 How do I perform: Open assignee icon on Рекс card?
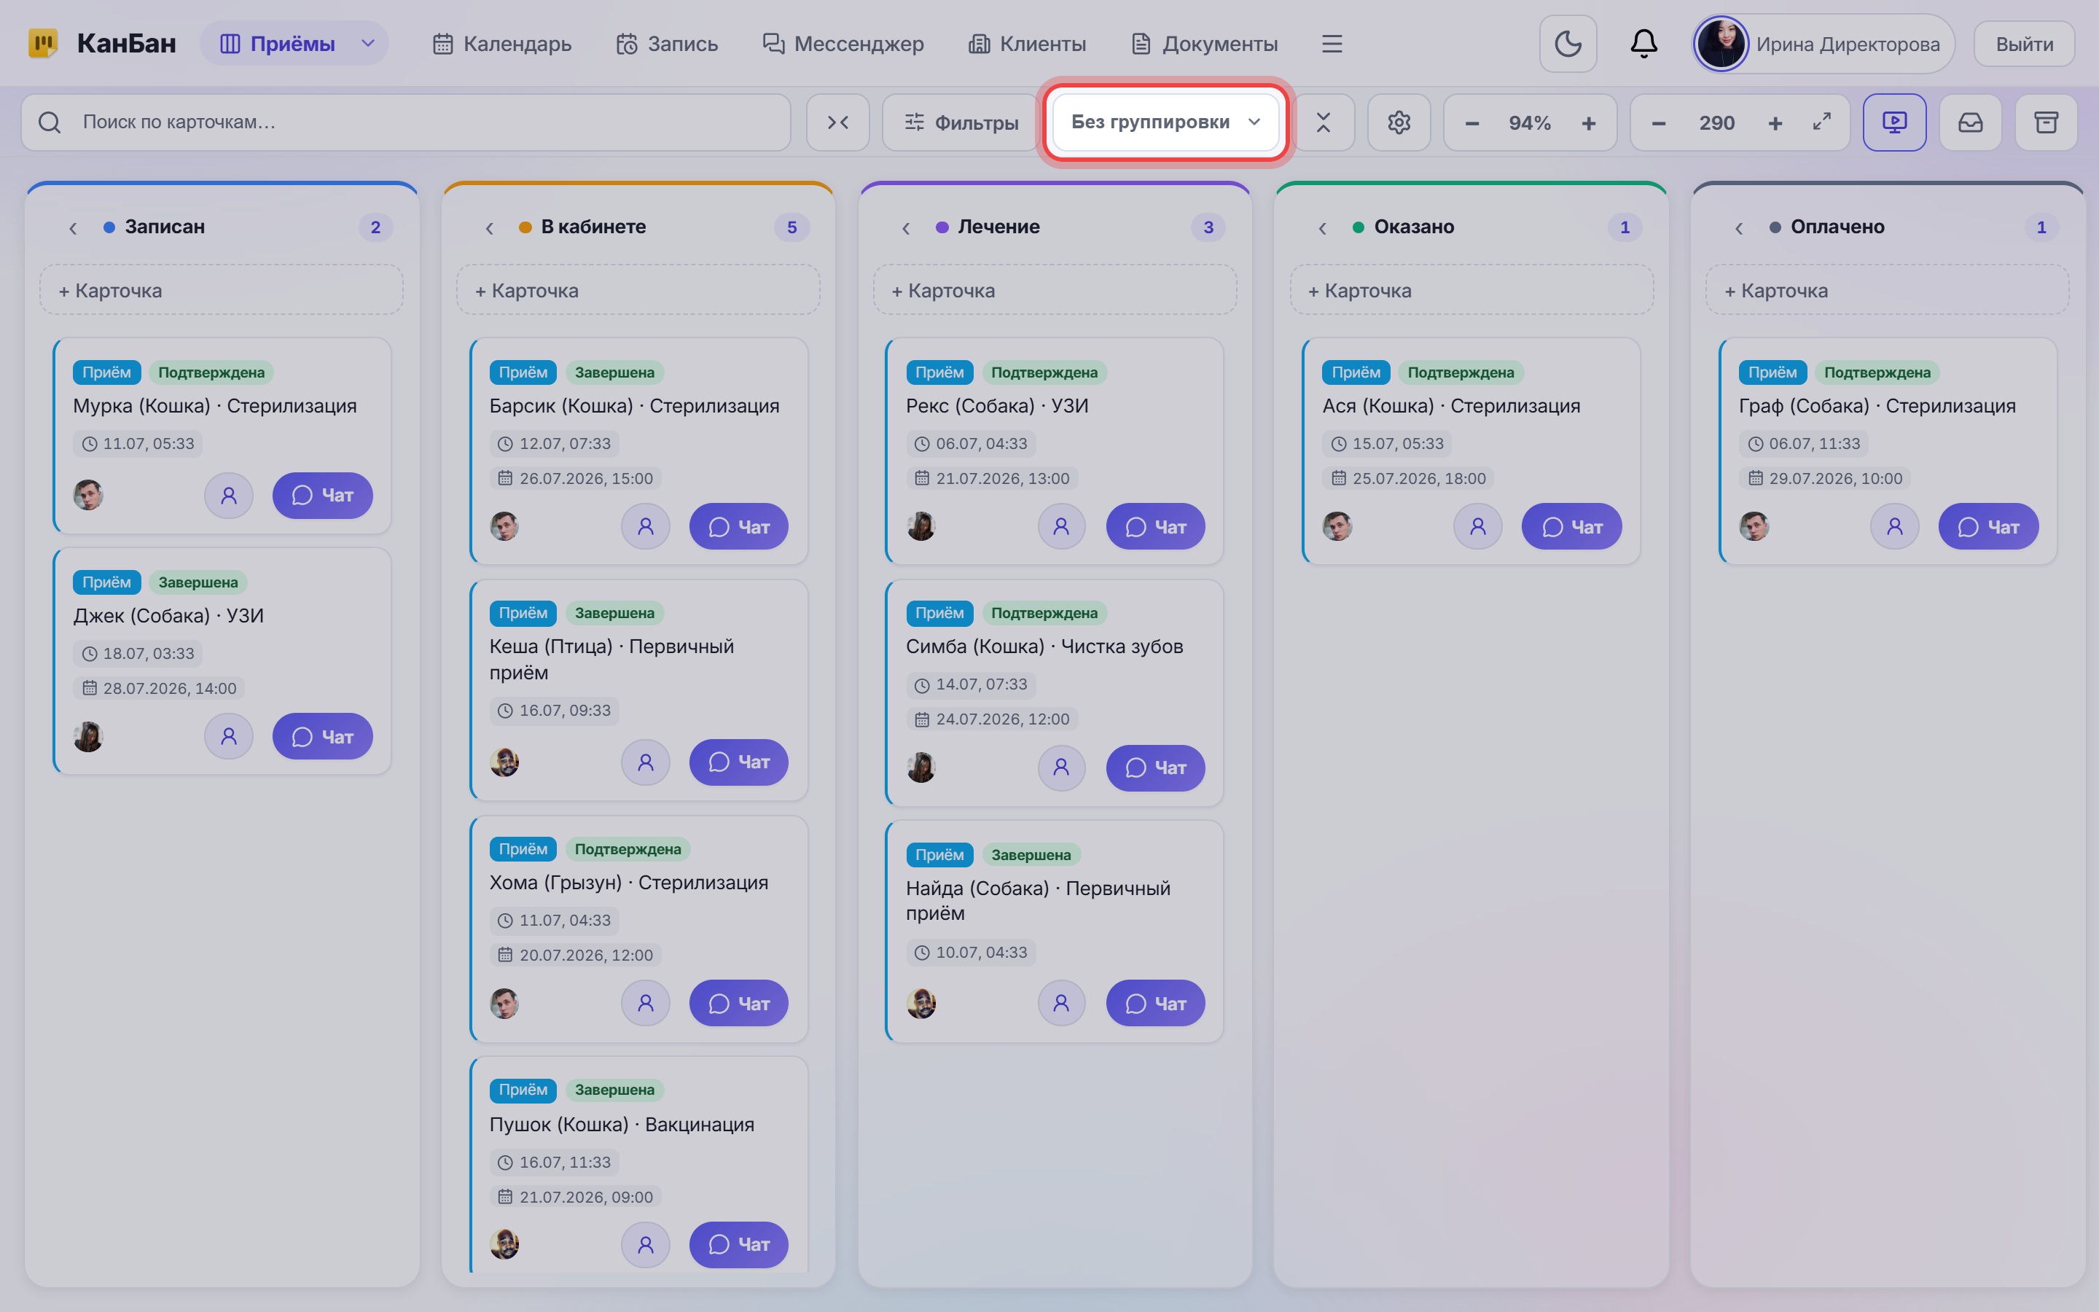(1062, 527)
